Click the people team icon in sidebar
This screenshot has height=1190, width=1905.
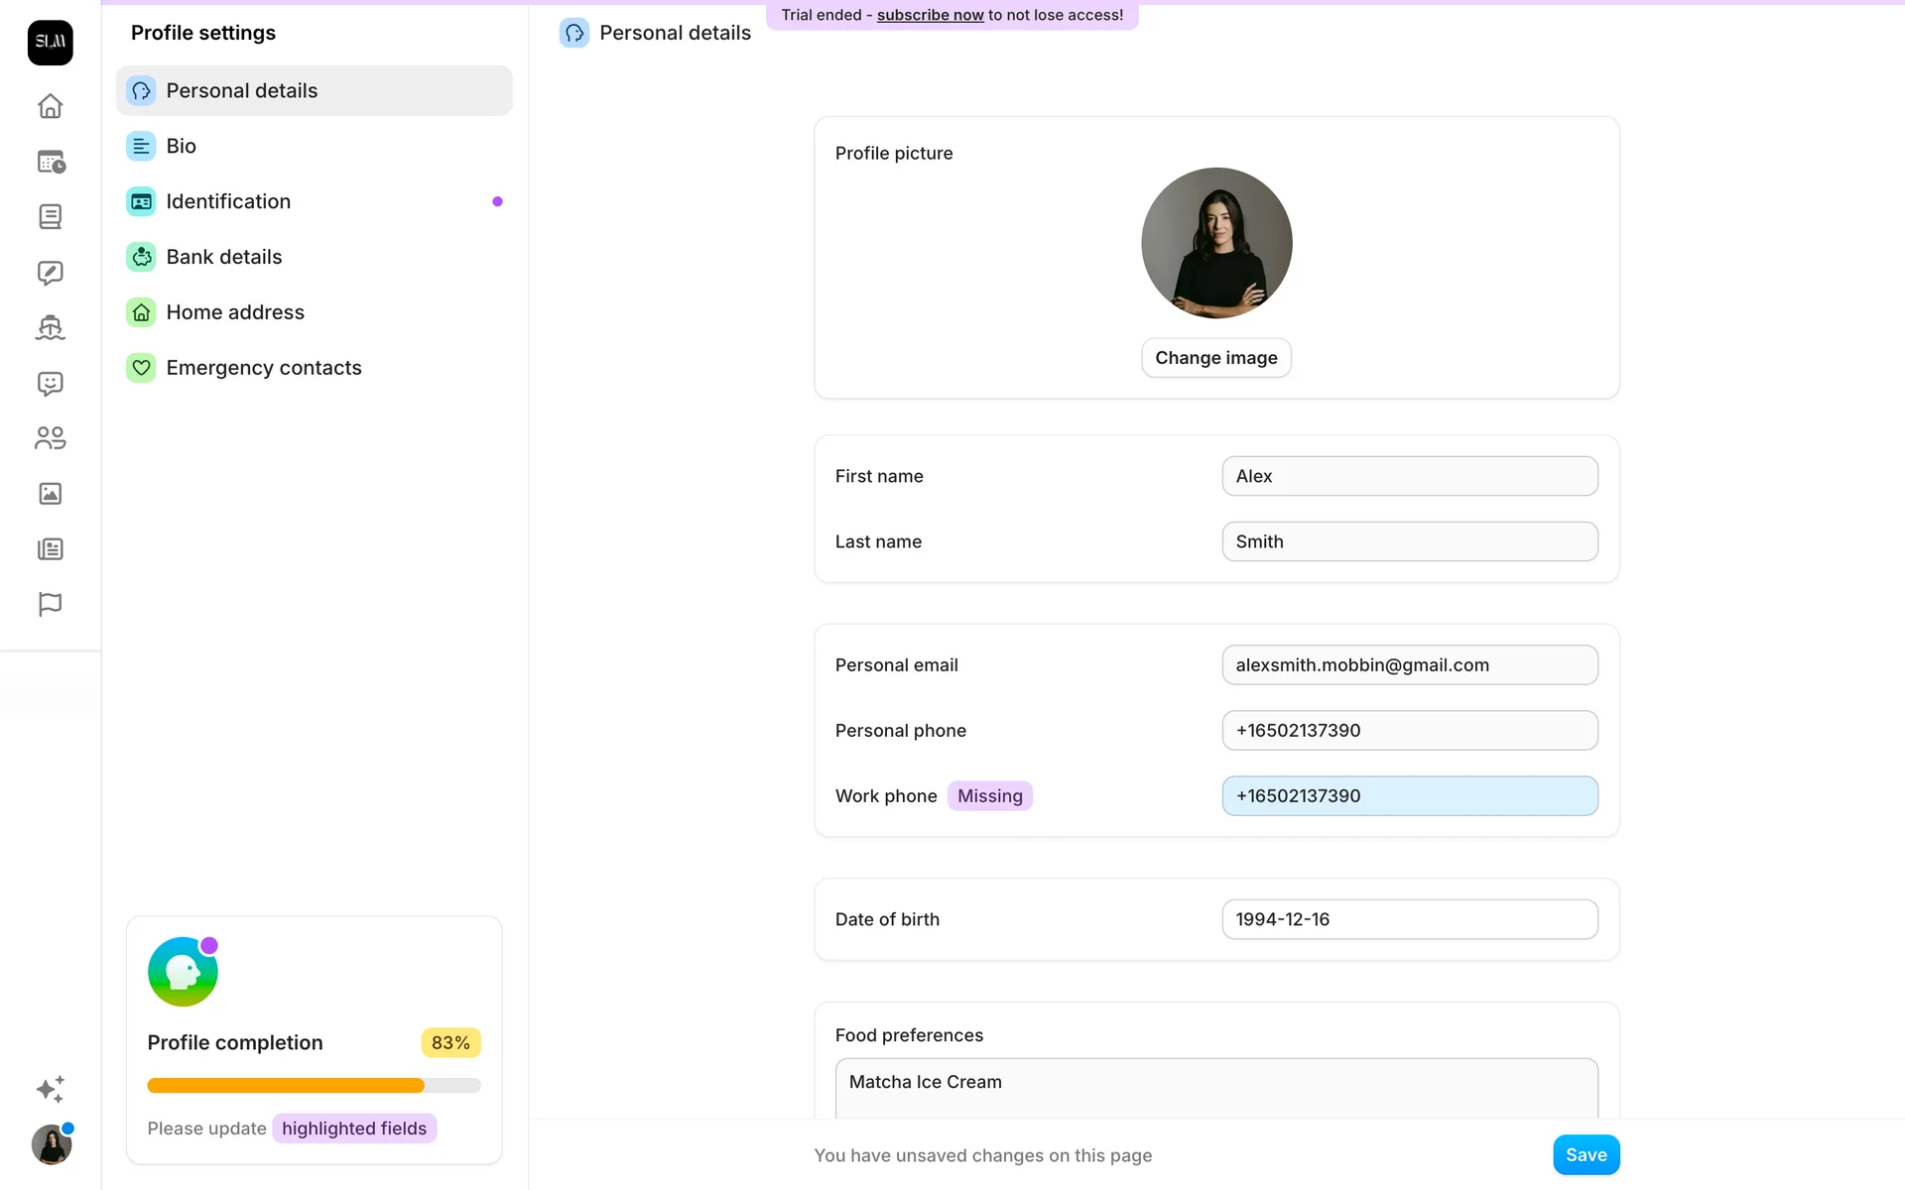50,438
